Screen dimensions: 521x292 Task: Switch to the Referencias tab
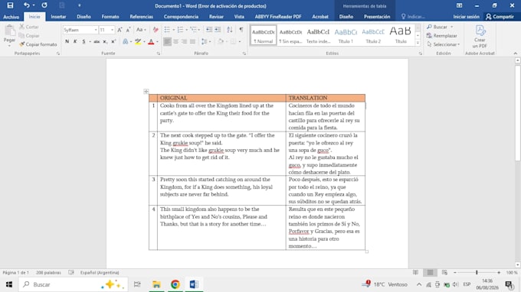tap(141, 17)
